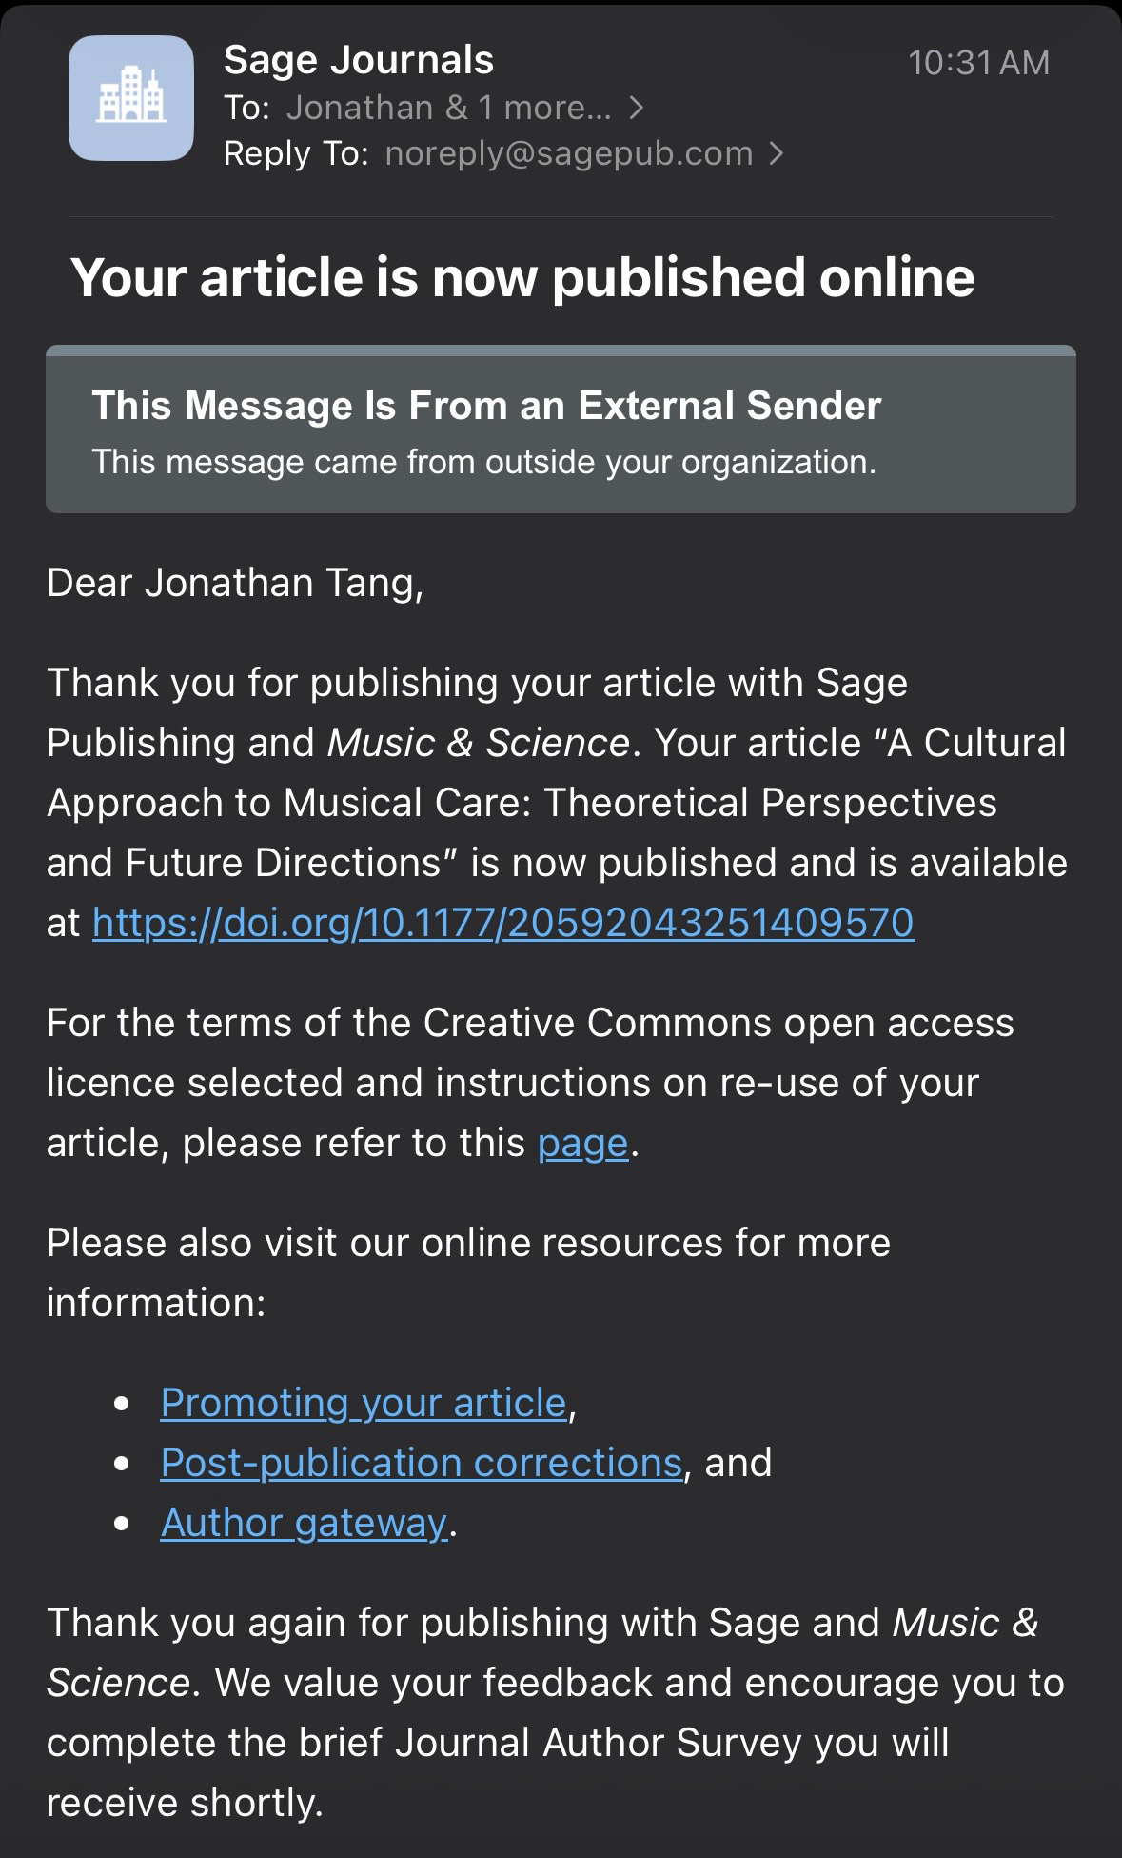The height and width of the screenshot is (1858, 1122).
Task: Tap the "This Message Is From an External Sender" heading
Action: point(486,406)
